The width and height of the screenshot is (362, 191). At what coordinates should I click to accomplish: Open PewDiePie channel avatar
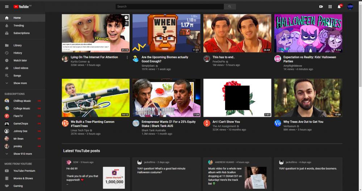(x=207, y=59)
